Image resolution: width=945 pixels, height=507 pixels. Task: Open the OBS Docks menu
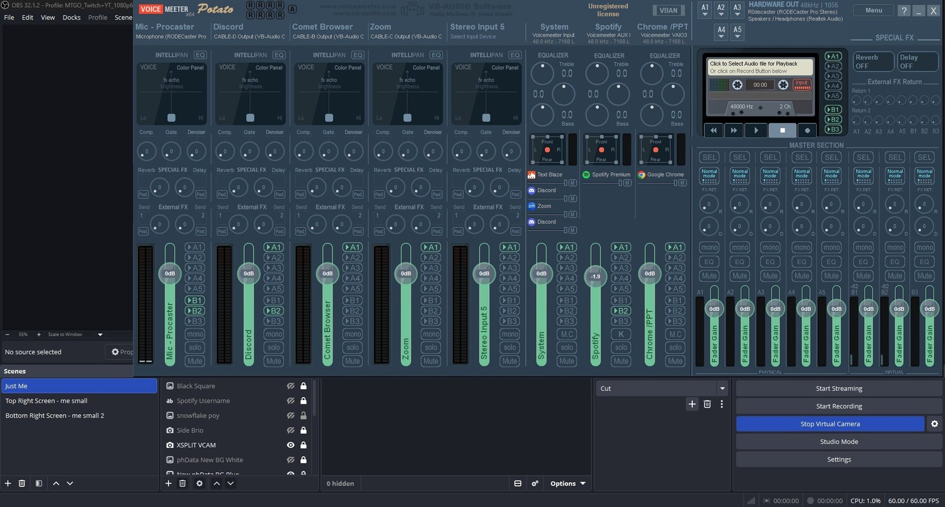click(x=71, y=17)
